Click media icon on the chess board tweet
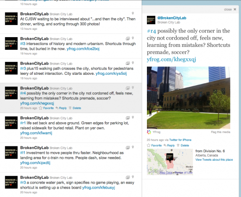 (127, 177)
